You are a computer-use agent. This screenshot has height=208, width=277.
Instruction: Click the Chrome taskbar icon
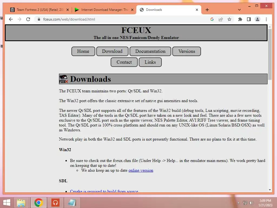tap(38, 203)
